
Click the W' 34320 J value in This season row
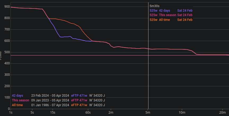(97, 100)
